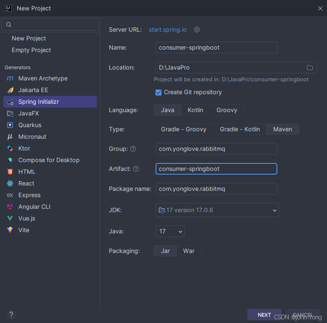This screenshot has height=323, width=327.
Task: Select Java as the language
Action: click(168, 110)
